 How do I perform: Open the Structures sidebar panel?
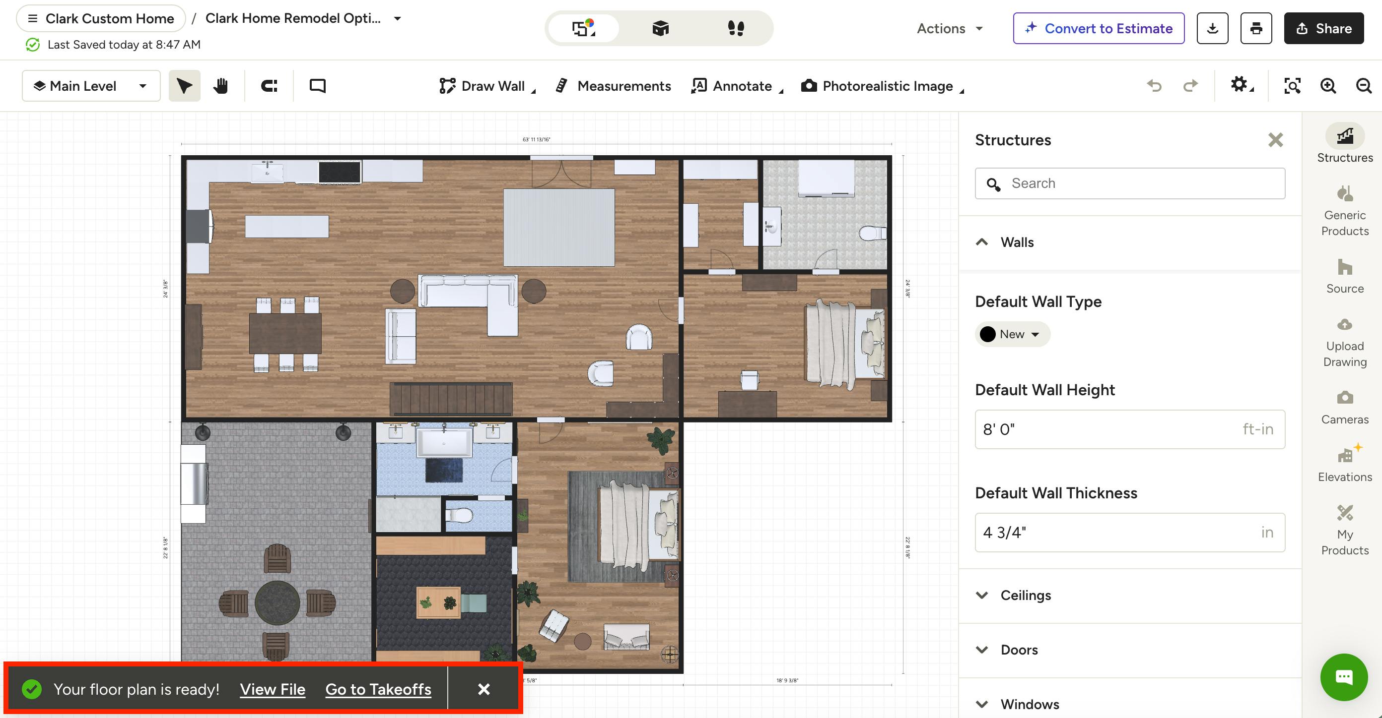click(x=1344, y=144)
